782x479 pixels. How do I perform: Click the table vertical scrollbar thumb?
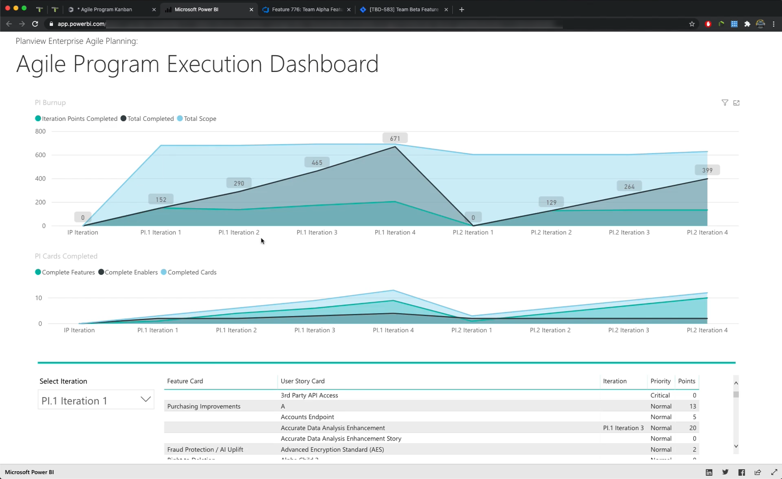tap(736, 394)
